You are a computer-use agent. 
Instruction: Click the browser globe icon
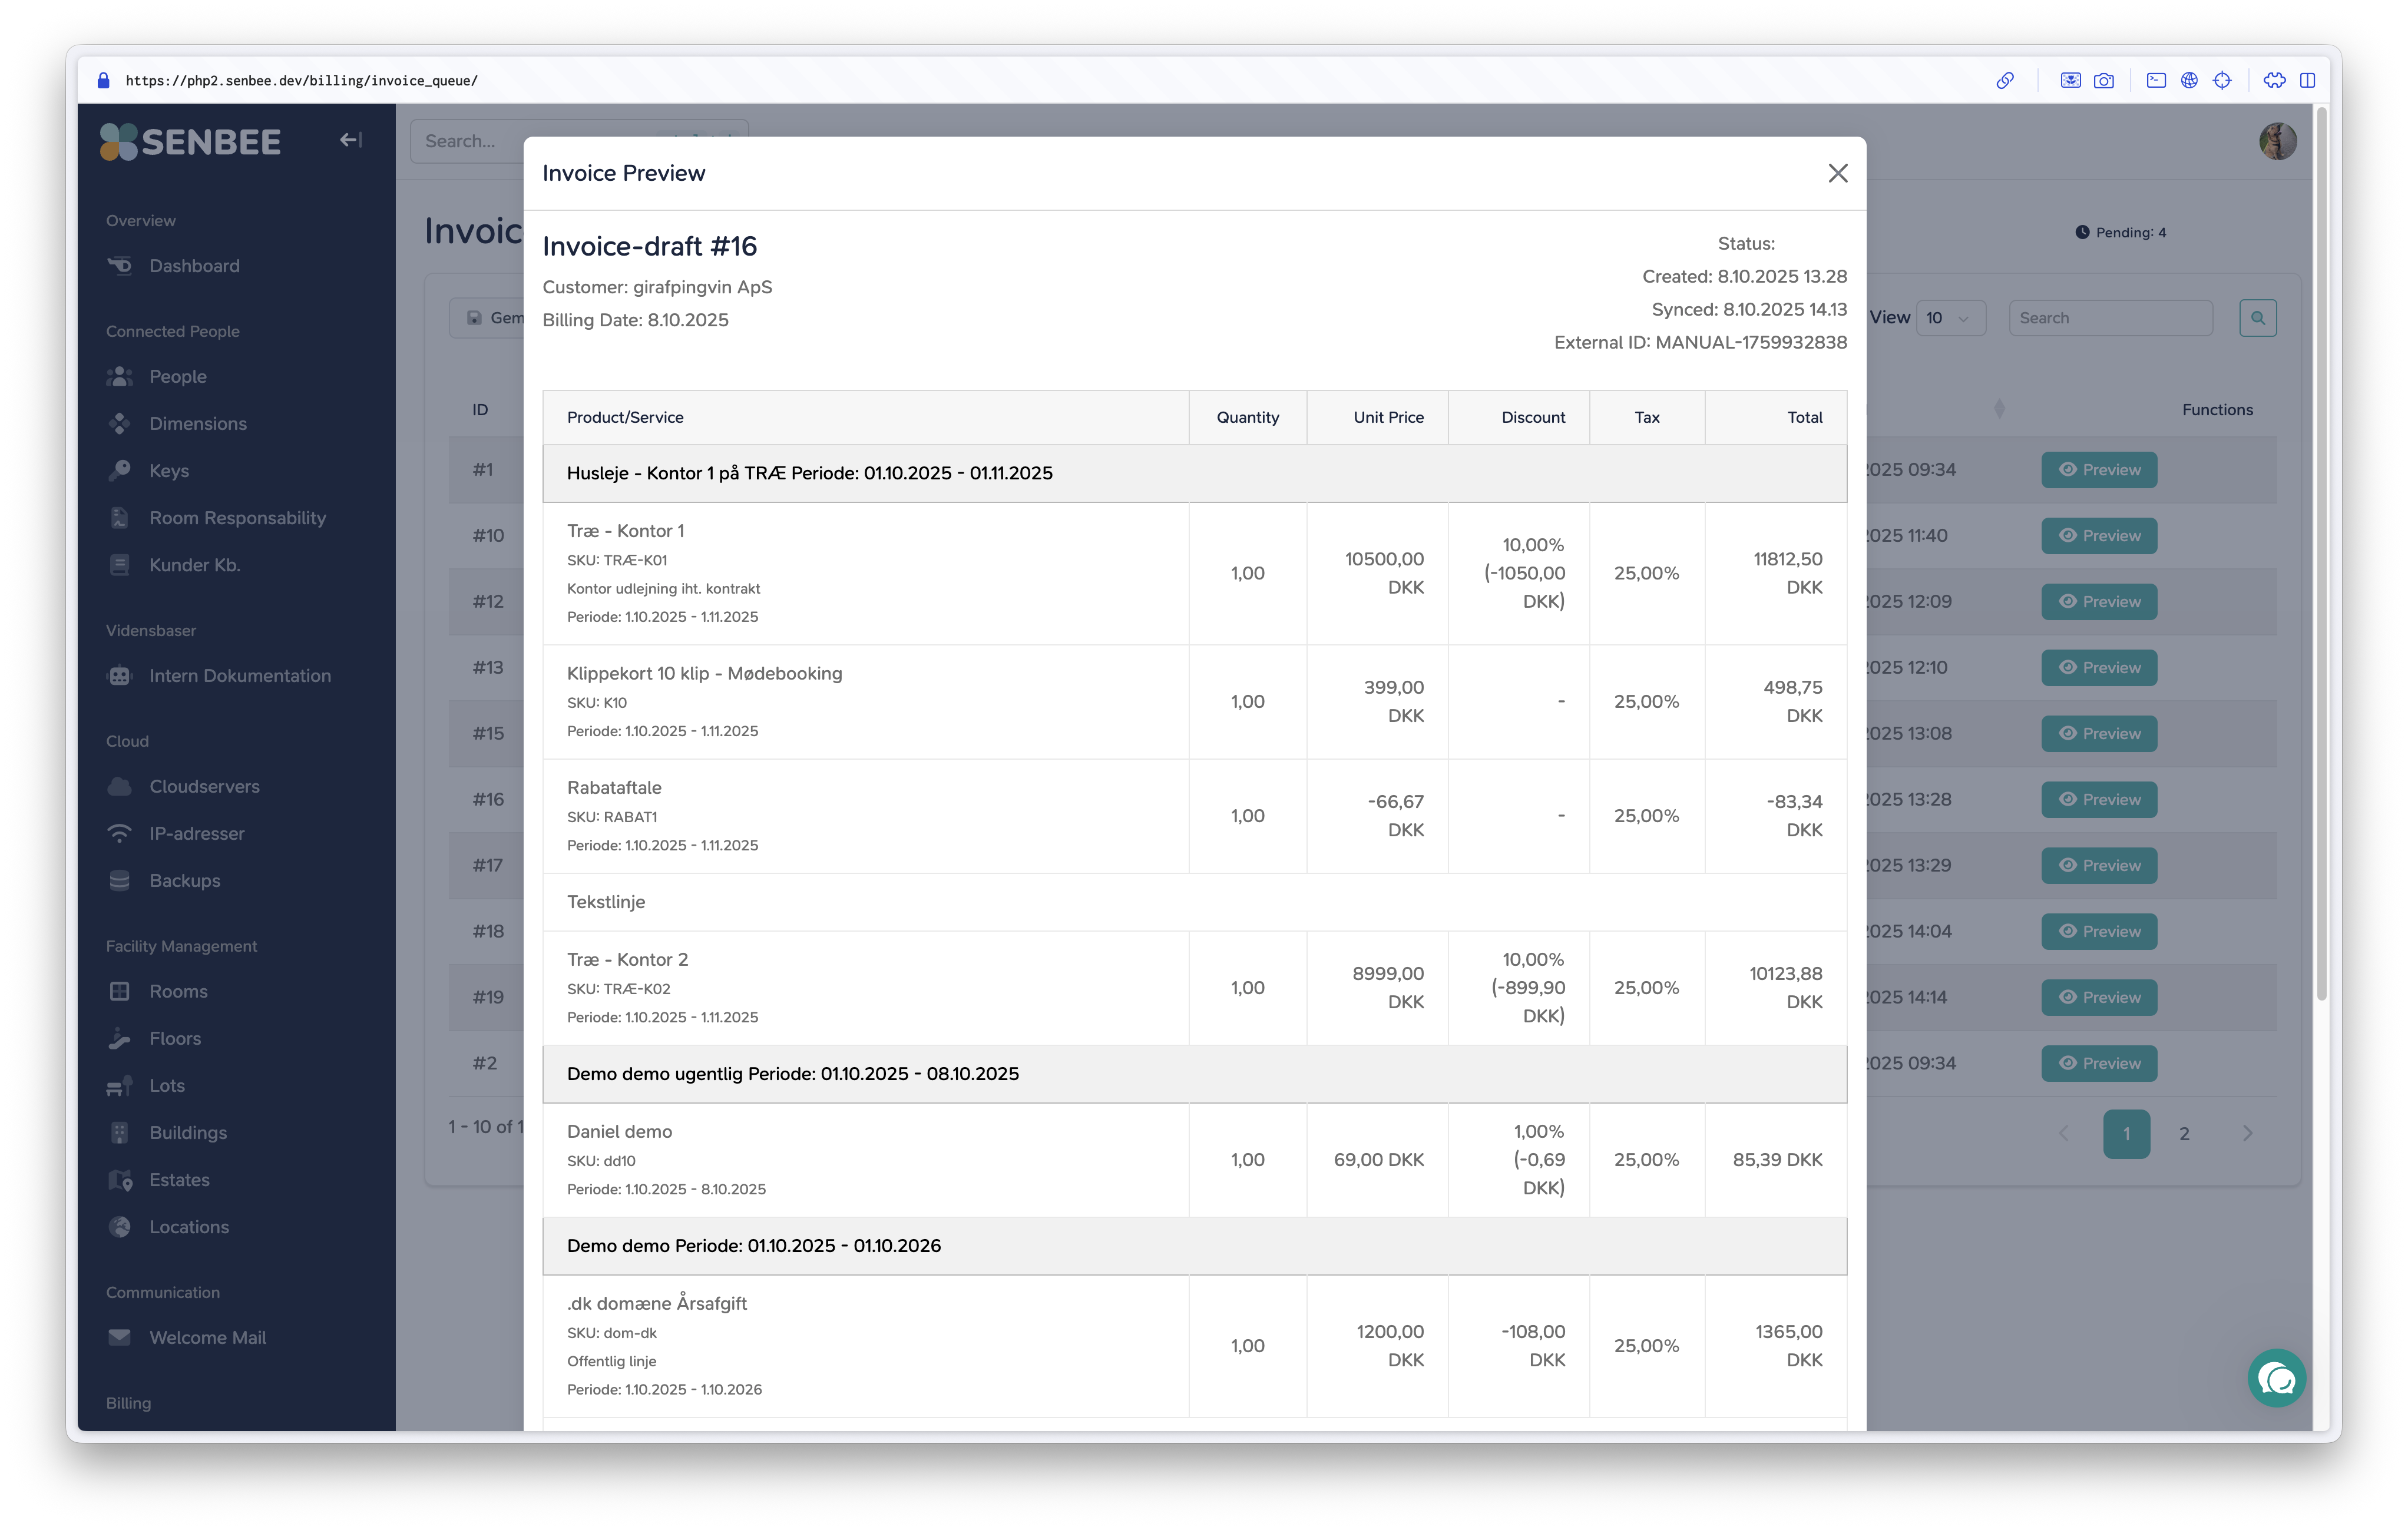(x=2189, y=81)
